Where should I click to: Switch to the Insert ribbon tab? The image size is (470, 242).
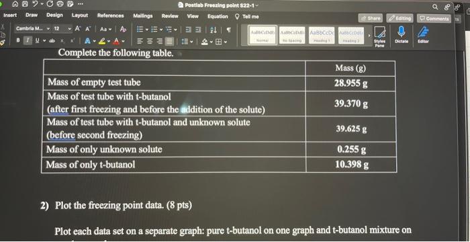point(10,15)
